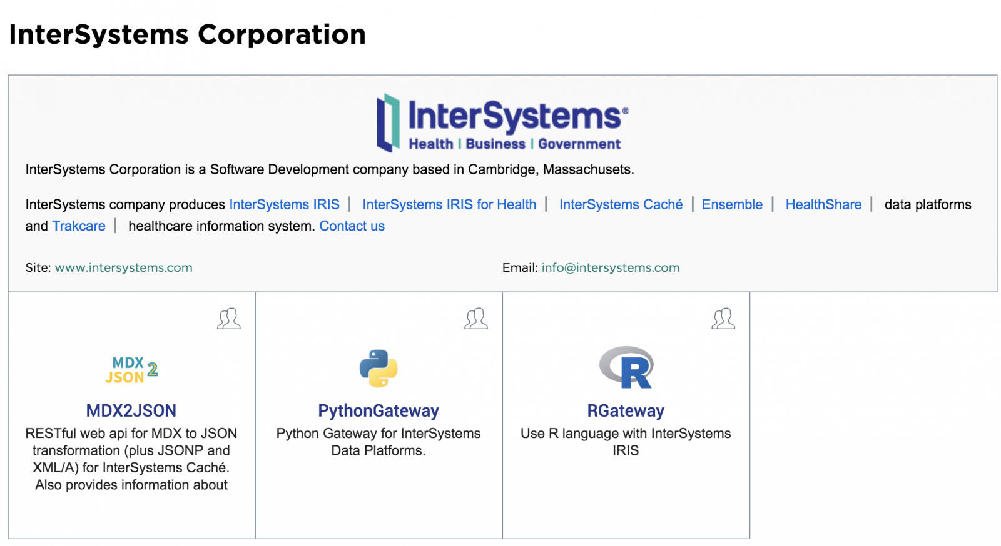Click the contributors icon on PythonGateway card
The image size is (1001, 546).
tap(476, 319)
